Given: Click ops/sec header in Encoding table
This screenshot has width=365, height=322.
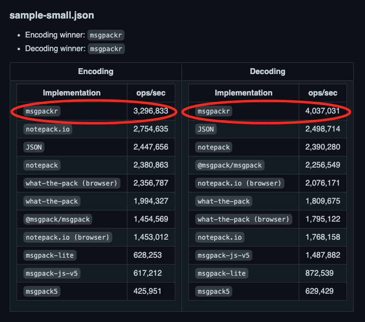Looking at the screenshot, I should click(151, 93).
